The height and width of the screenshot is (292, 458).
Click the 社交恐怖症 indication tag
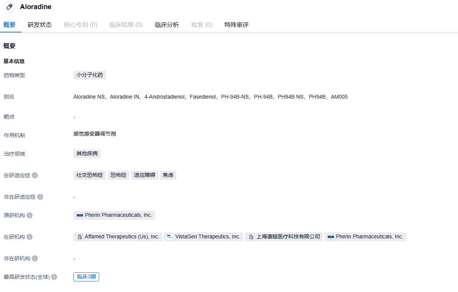click(90, 175)
